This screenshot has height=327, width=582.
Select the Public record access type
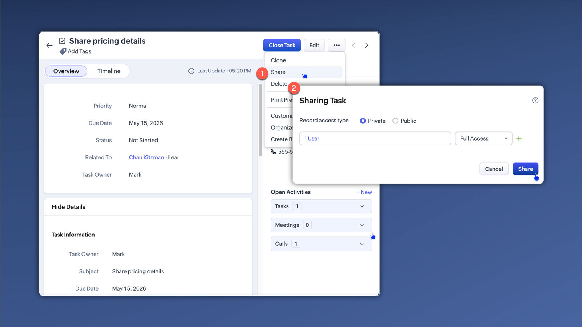pos(395,121)
